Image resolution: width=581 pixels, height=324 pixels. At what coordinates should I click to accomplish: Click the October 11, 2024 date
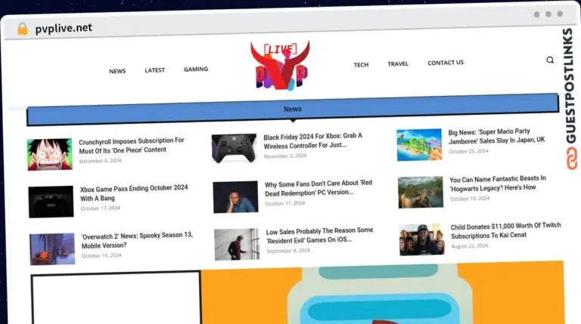[x=285, y=203]
